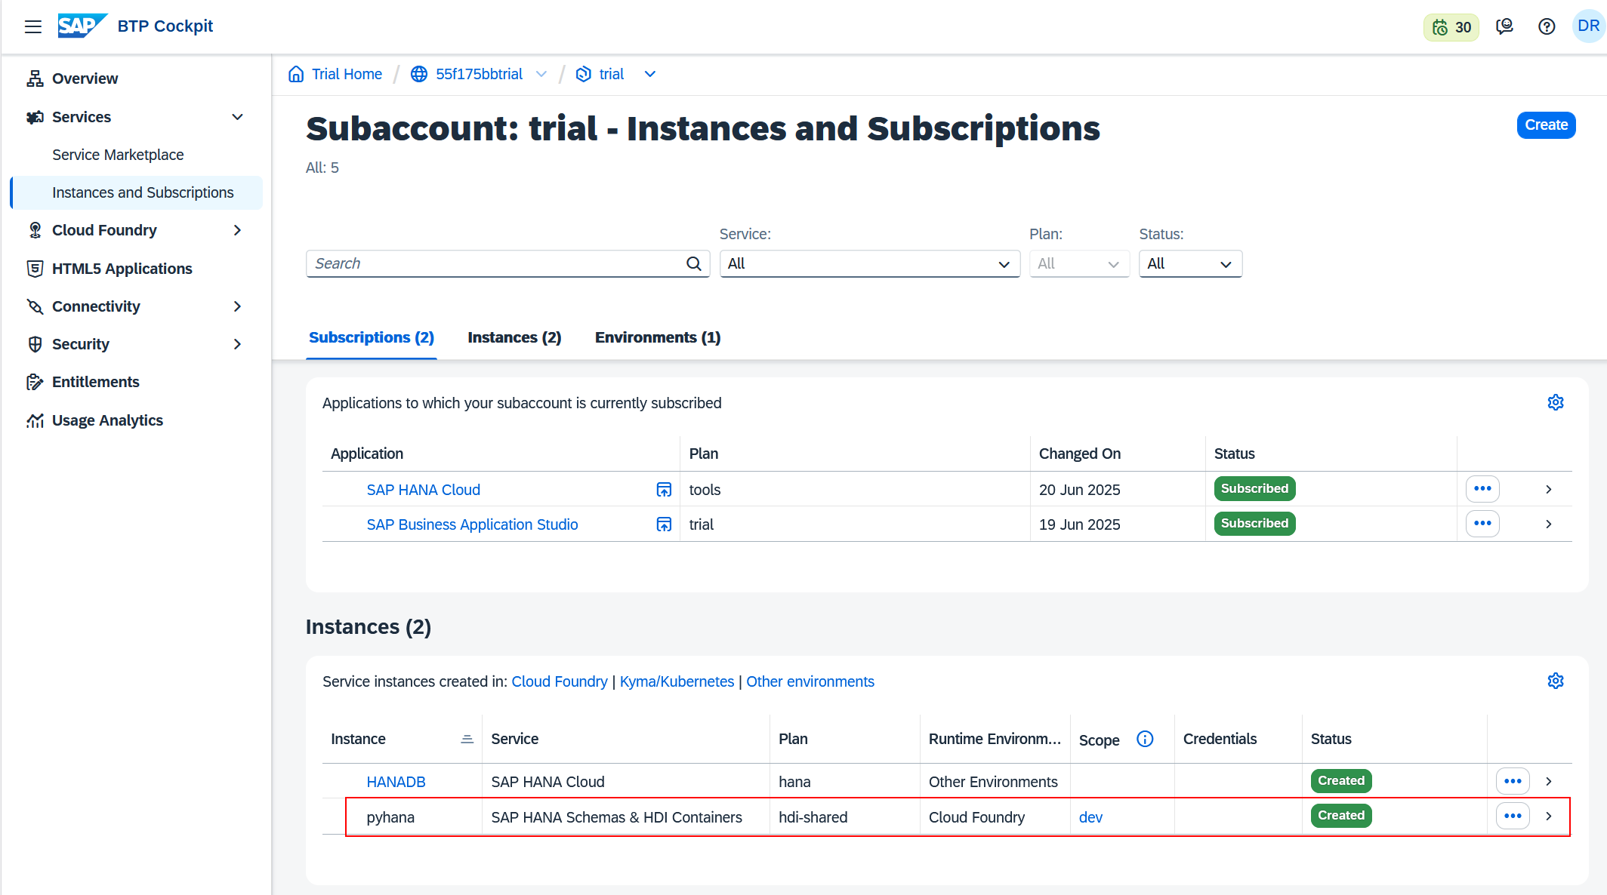Image resolution: width=1607 pixels, height=895 pixels.
Task: Click the Subscribed status of SAP HANA Cloud
Action: pos(1254,488)
